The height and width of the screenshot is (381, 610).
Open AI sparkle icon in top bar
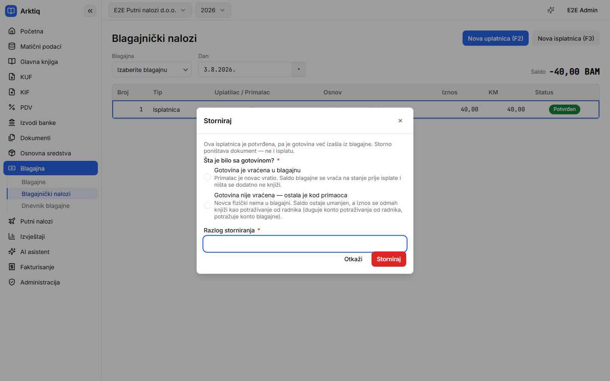tap(551, 10)
